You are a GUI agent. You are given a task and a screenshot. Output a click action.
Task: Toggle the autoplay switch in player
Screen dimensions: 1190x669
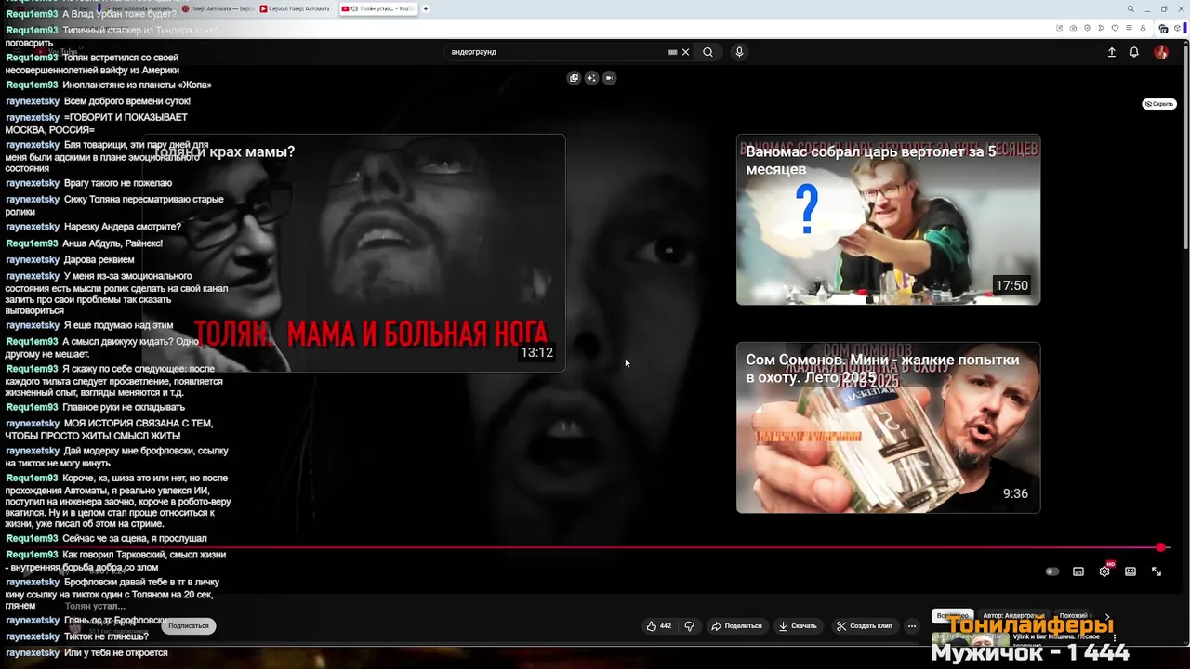click(1052, 571)
